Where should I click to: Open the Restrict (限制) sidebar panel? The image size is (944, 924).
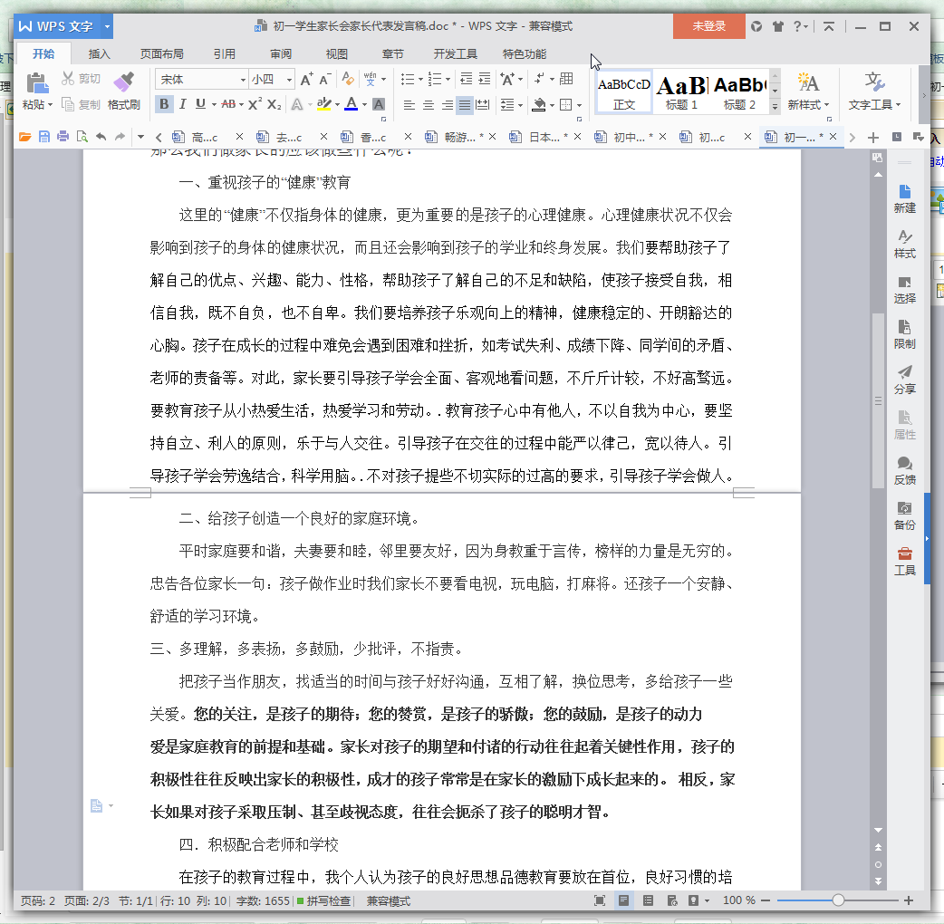pos(904,334)
